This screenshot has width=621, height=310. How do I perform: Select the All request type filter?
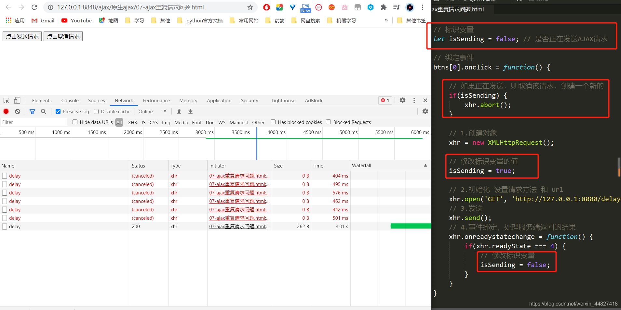pyautogui.click(x=119, y=122)
